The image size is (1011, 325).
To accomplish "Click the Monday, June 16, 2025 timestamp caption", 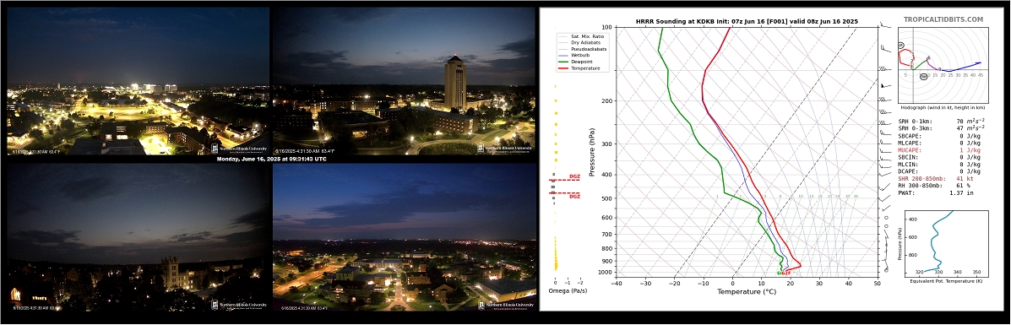I will [x=271, y=159].
